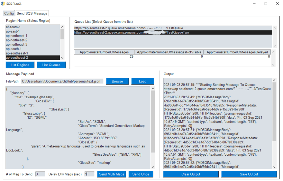The image size is (283, 181).
Task: Select af-south-1 region
Action: click(x=33, y=27)
